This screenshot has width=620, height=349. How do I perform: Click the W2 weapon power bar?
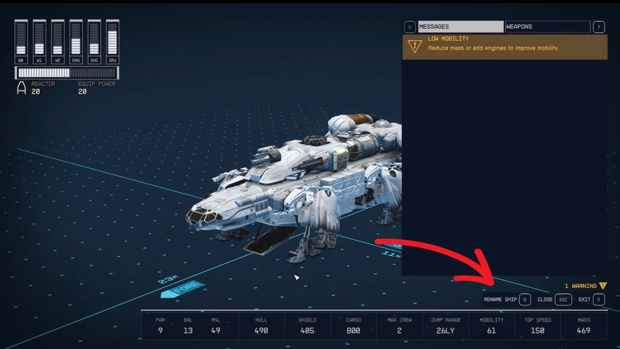(x=57, y=38)
